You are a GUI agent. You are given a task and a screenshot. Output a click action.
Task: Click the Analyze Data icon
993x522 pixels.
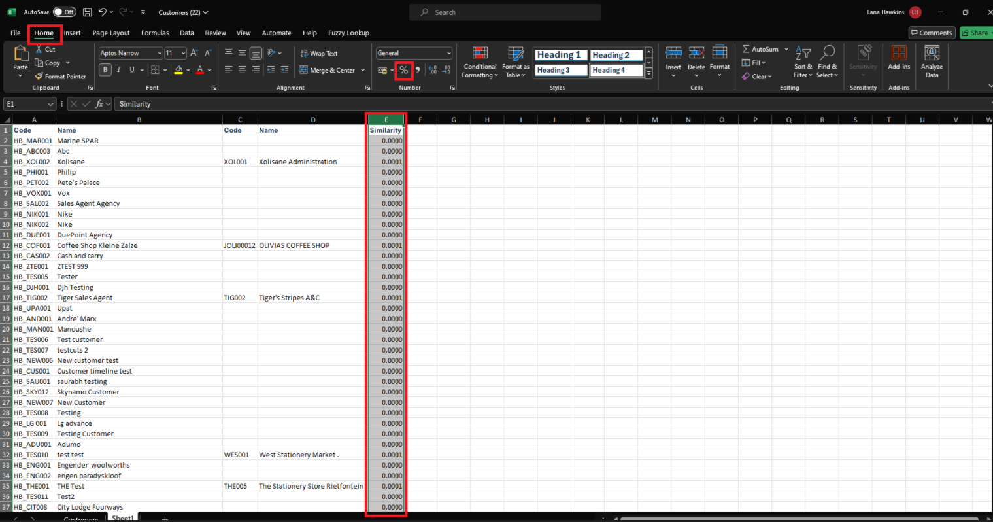(x=932, y=62)
